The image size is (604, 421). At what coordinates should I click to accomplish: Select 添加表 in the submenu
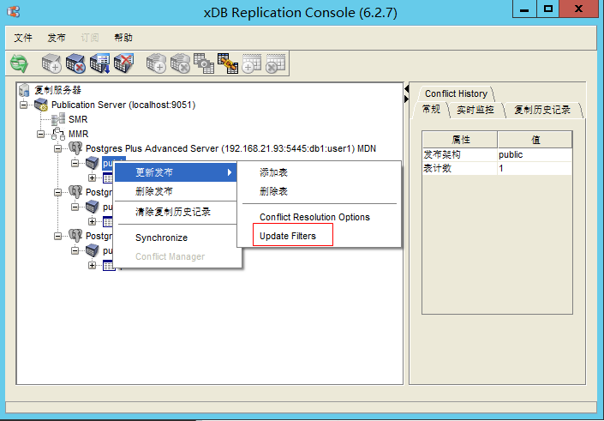point(320,172)
